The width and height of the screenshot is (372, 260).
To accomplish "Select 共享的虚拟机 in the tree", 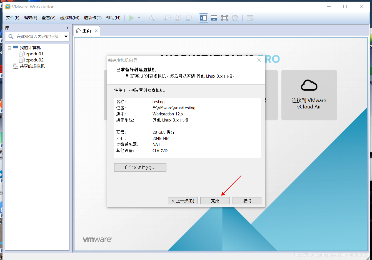I will (x=32, y=66).
